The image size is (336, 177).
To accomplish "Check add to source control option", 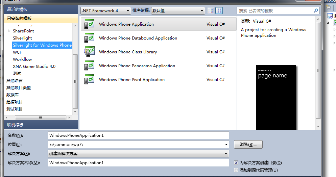I will 236,170.
